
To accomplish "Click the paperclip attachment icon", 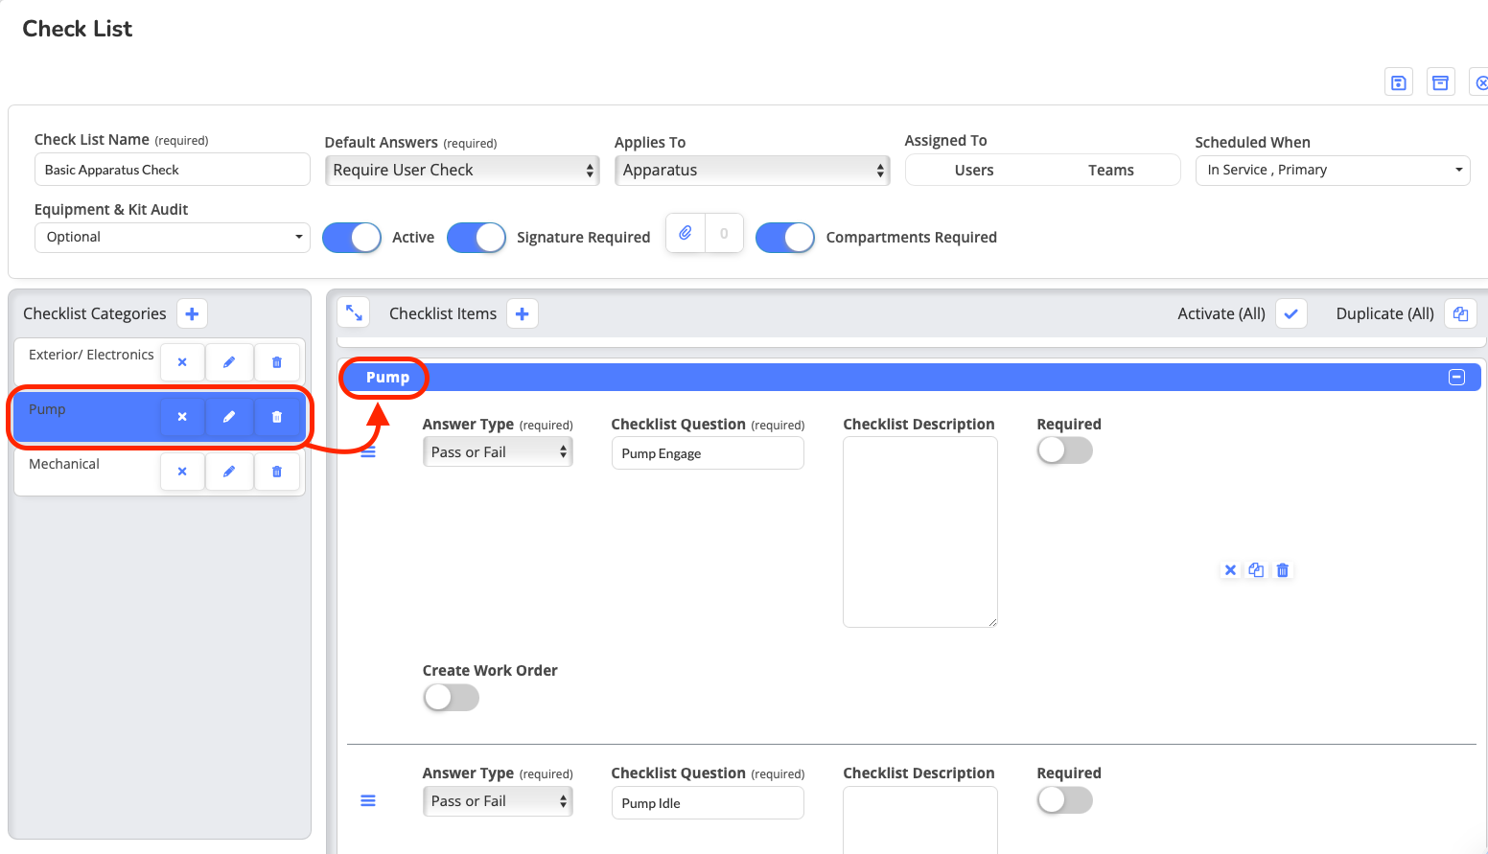I will click(x=686, y=233).
